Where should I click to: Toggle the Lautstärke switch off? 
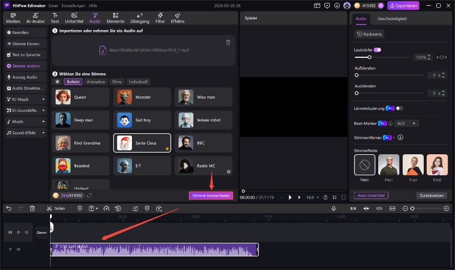[377, 50]
